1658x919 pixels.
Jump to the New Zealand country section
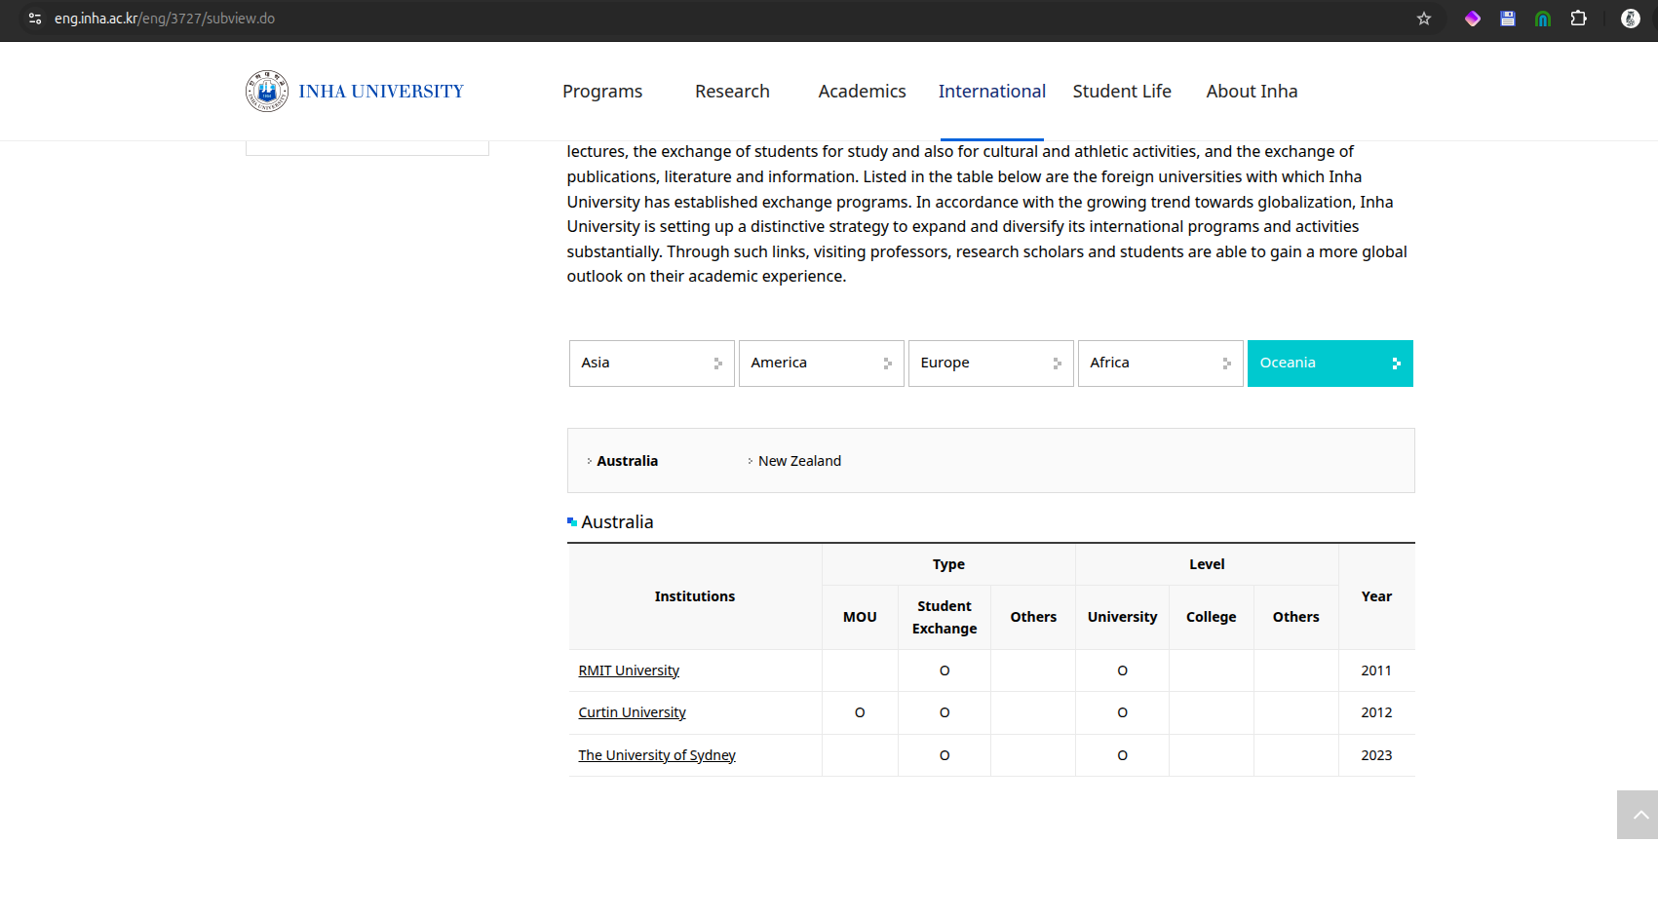point(799,461)
